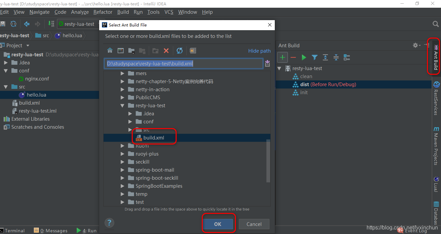The height and width of the screenshot is (234, 441).
Task: Click the Hide path link
Action: click(259, 51)
